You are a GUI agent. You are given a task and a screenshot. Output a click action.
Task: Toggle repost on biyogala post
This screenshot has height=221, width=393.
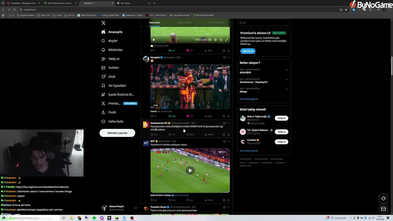click(x=172, y=116)
